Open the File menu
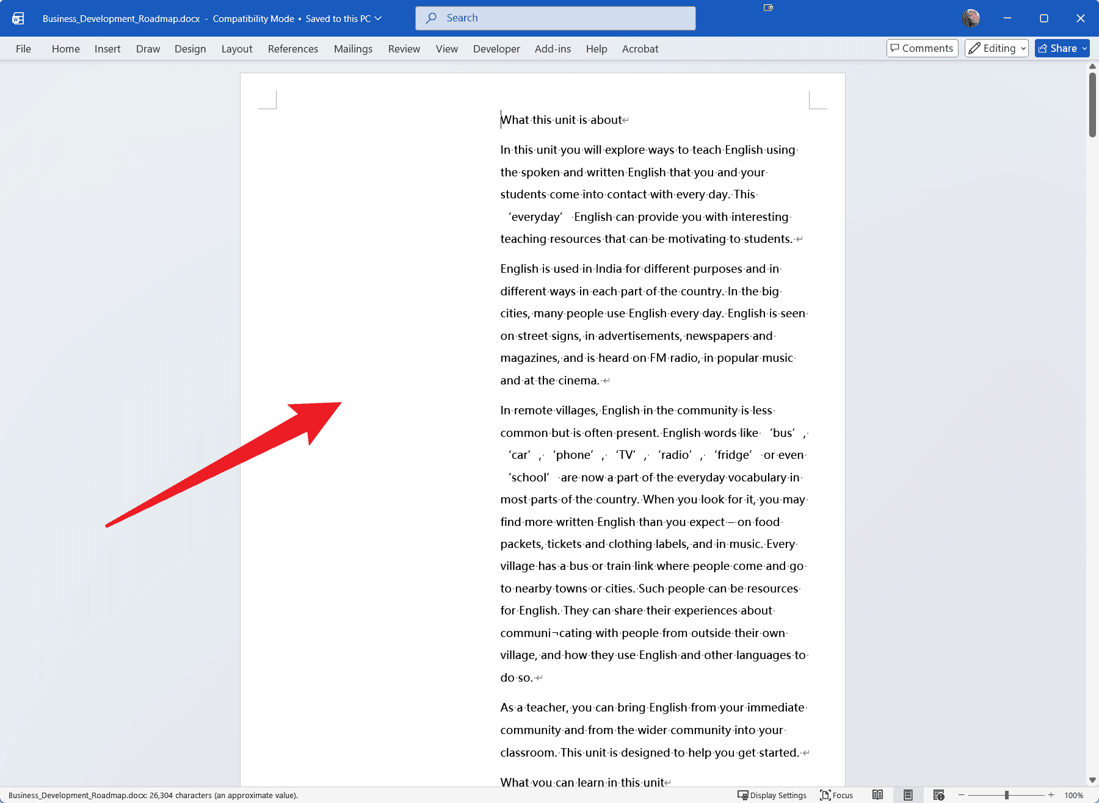1099x803 pixels. 23,49
